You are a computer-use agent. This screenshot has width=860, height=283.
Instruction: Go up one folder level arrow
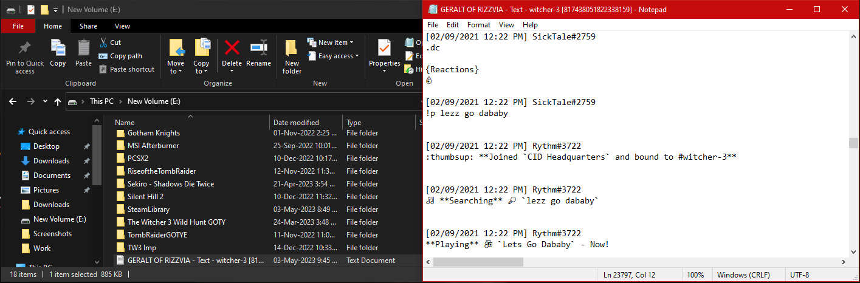click(x=58, y=101)
